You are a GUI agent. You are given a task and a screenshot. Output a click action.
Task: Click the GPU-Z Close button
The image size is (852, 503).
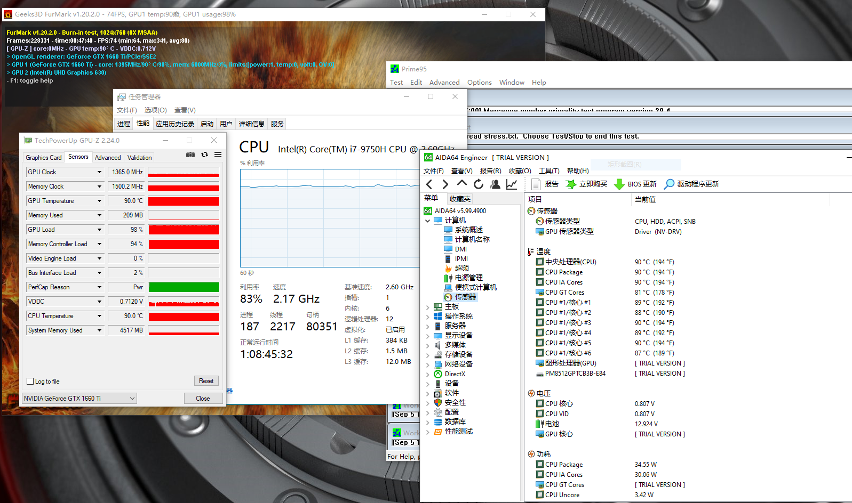[203, 399]
